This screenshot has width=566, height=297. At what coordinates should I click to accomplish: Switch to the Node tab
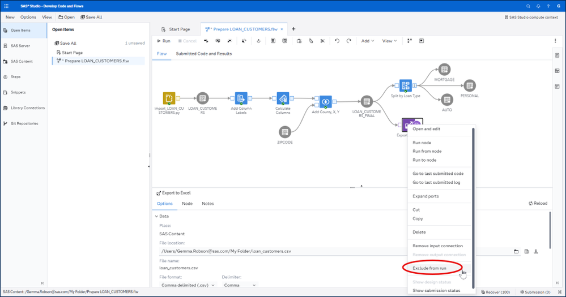(187, 204)
